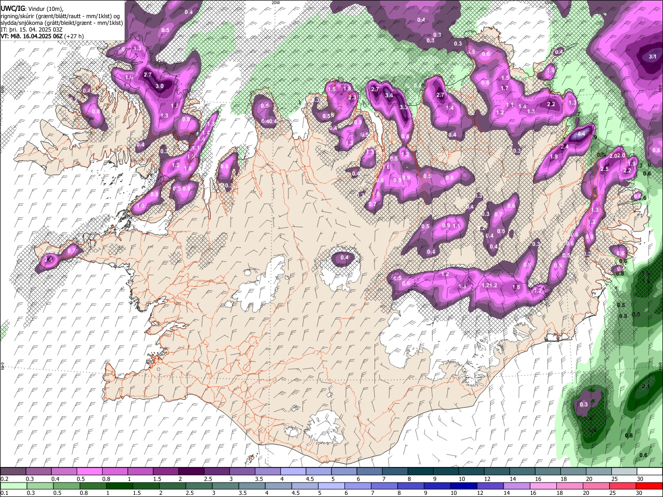Click the 7 swatch in upper legend row
The width and height of the screenshot is (663, 497).
click(395, 472)
